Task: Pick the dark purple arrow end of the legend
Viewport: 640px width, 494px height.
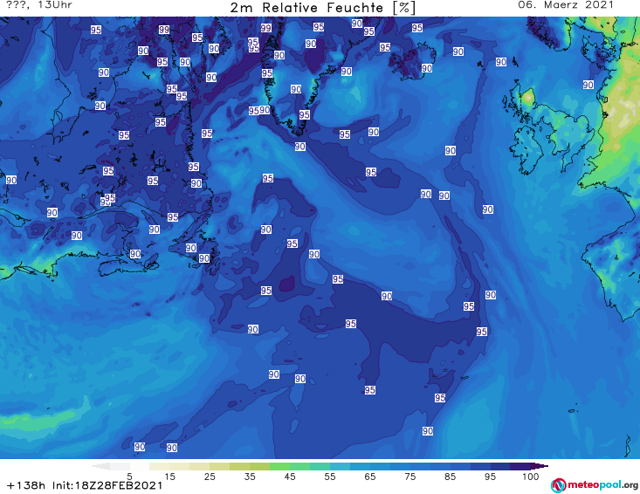Action: pyautogui.click(x=540, y=466)
